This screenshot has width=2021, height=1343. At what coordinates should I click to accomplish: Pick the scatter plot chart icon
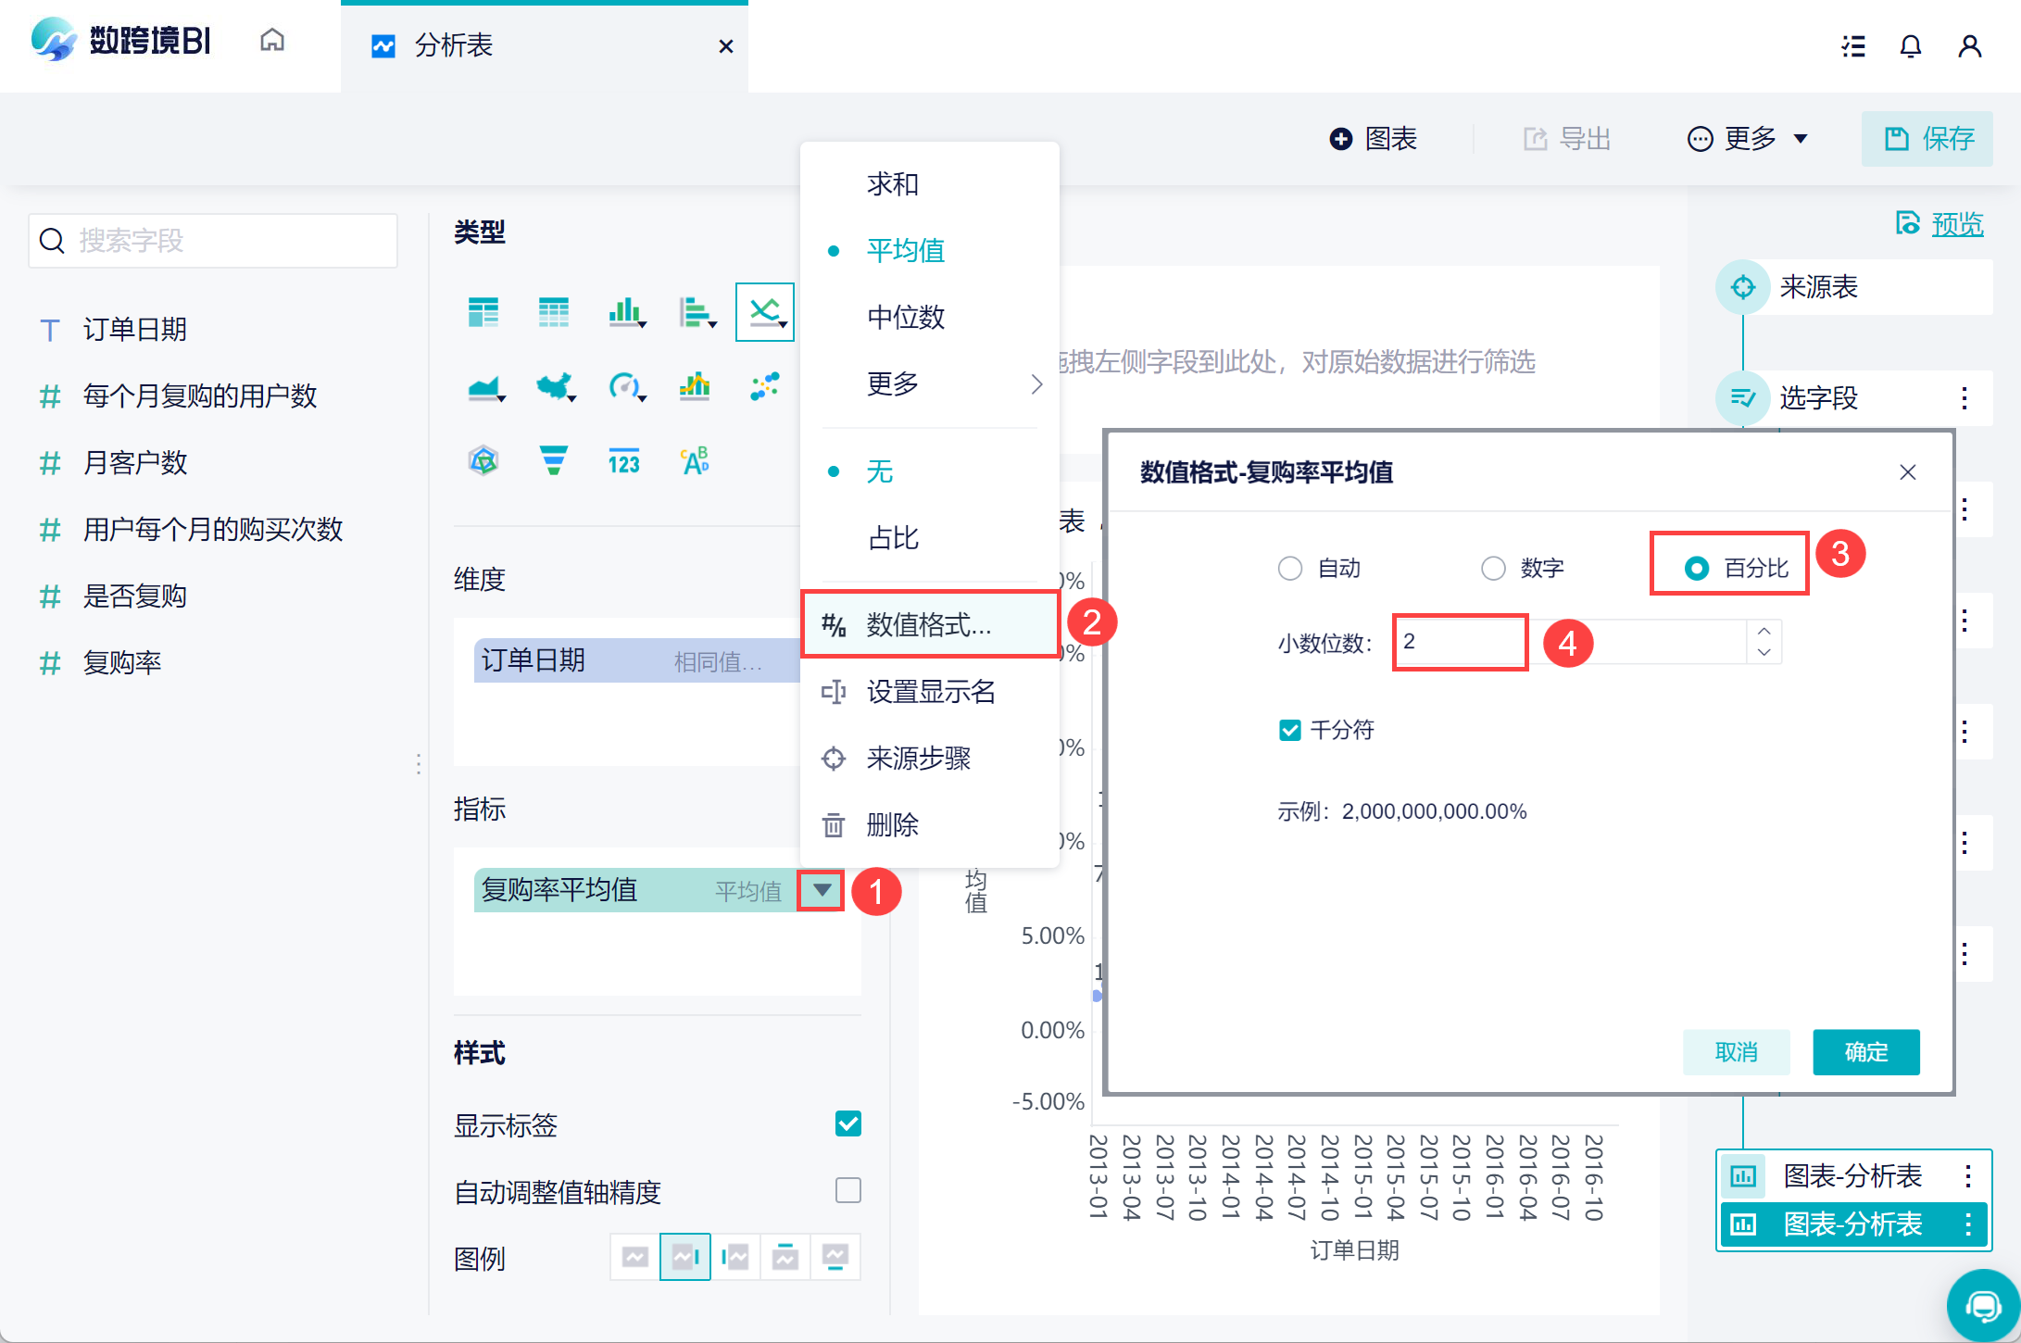[x=765, y=386]
